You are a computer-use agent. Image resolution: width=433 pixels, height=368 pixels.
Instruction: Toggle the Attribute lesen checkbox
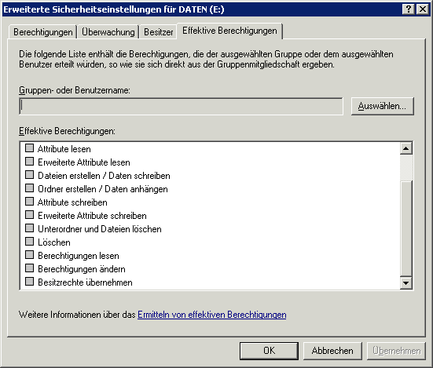[x=29, y=148]
